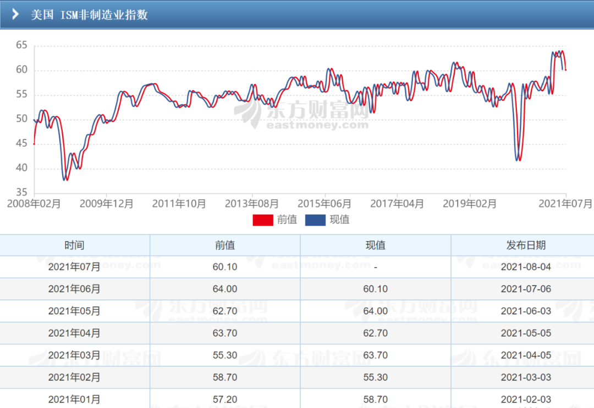Select the 2021年02月 row cell
This screenshot has width=594, height=408.
coord(74,377)
